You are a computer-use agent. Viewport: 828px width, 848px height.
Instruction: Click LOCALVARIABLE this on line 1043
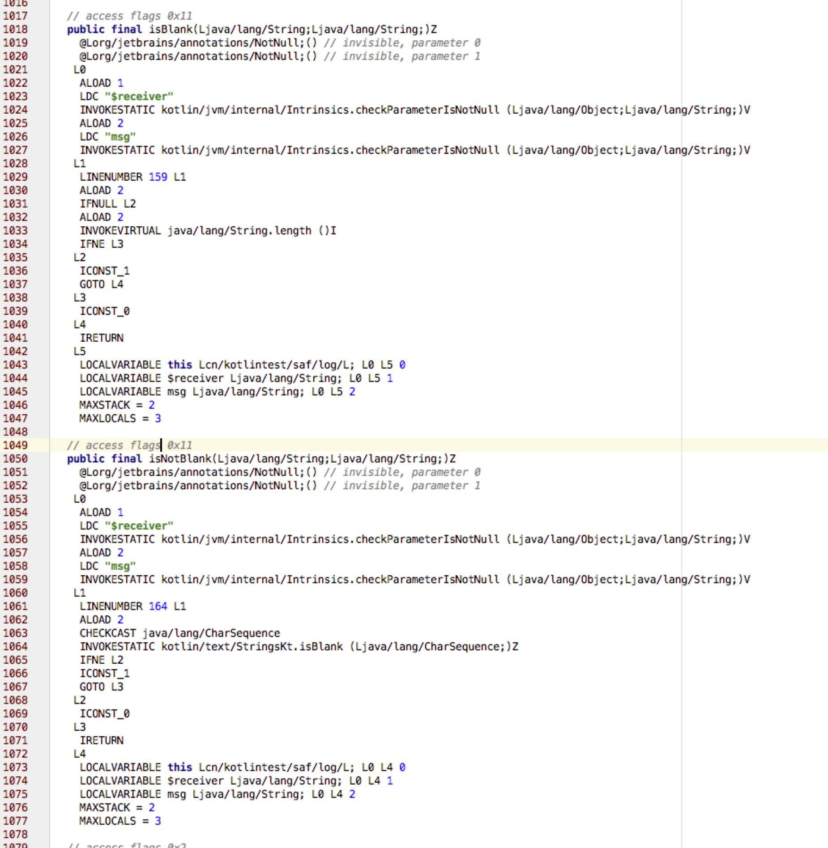[x=243, y=365]
